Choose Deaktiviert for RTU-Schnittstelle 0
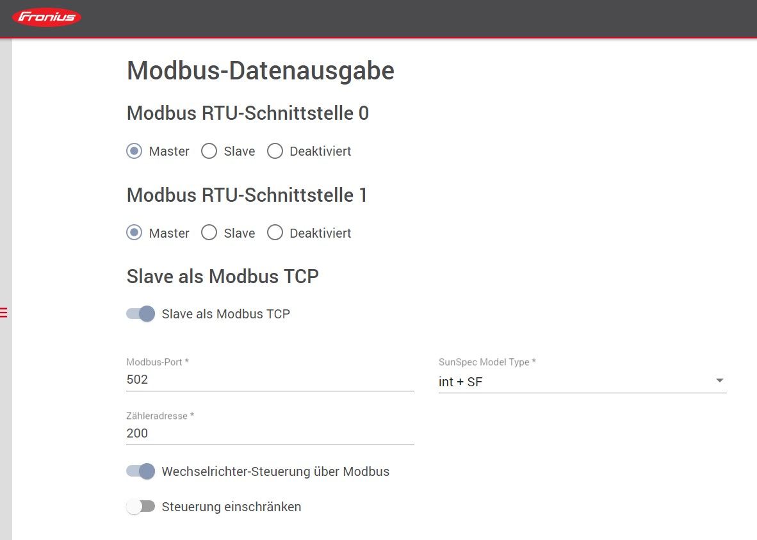 pos(275,151)
